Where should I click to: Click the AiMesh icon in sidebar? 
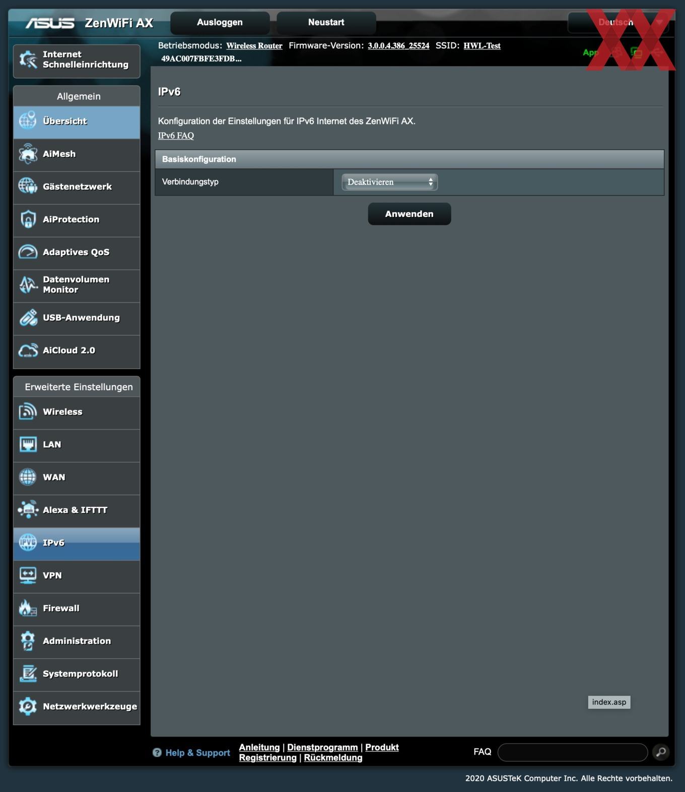tap(28, 154)
